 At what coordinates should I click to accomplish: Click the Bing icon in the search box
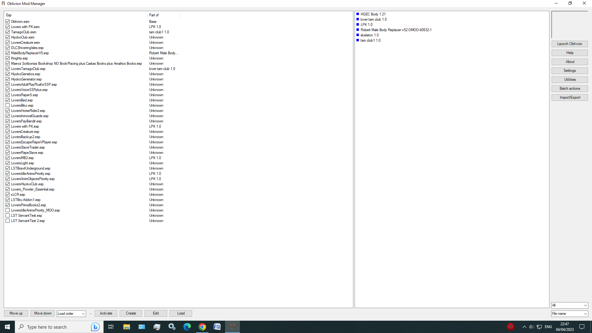point(95,327)
